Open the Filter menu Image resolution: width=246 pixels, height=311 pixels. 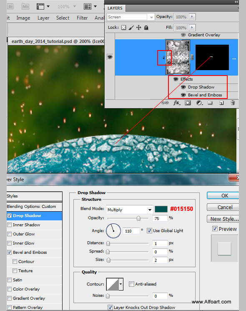click(82, 18)
